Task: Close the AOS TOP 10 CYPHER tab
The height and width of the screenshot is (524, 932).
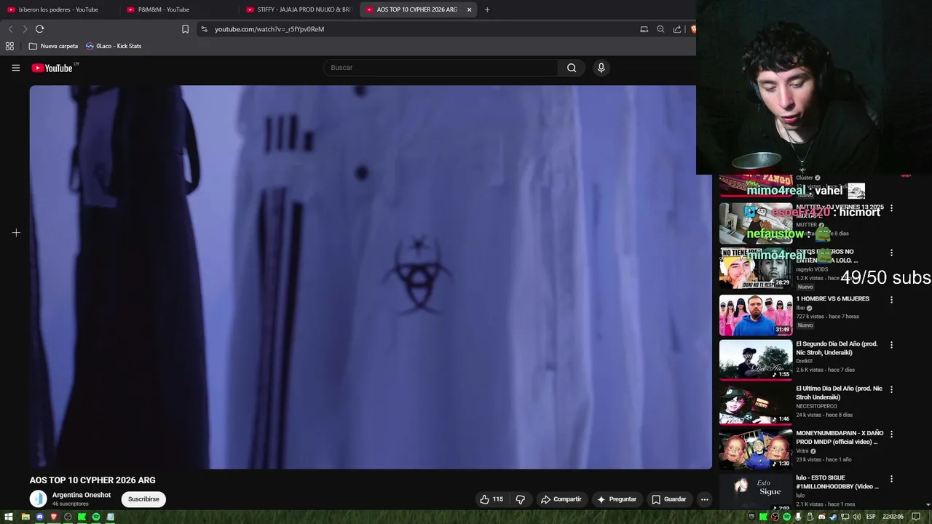Action: tap(469, 9)
